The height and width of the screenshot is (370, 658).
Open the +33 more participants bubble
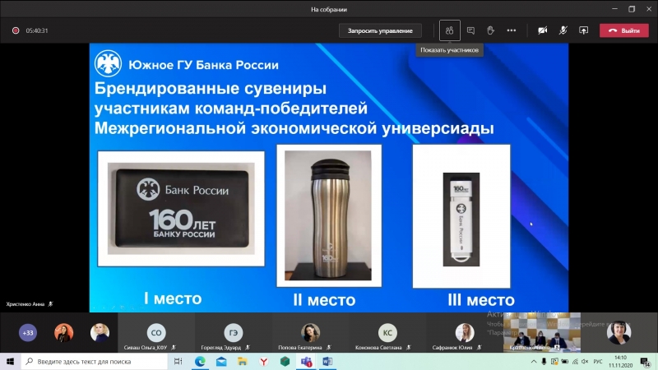coord(28,333)
